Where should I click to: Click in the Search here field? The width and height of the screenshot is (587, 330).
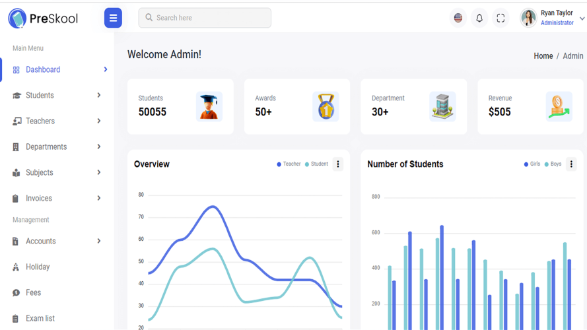(205, 18)
